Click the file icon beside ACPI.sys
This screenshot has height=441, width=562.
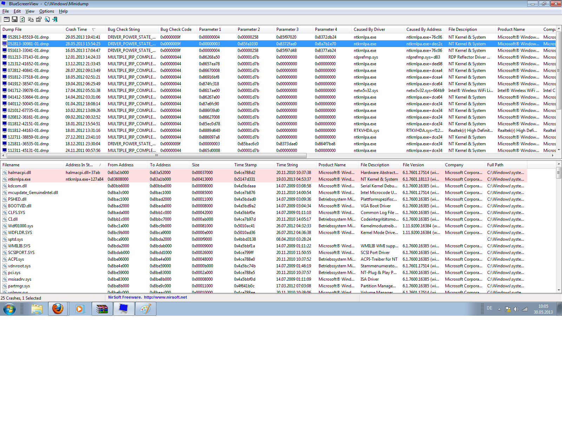coord(5,259)
